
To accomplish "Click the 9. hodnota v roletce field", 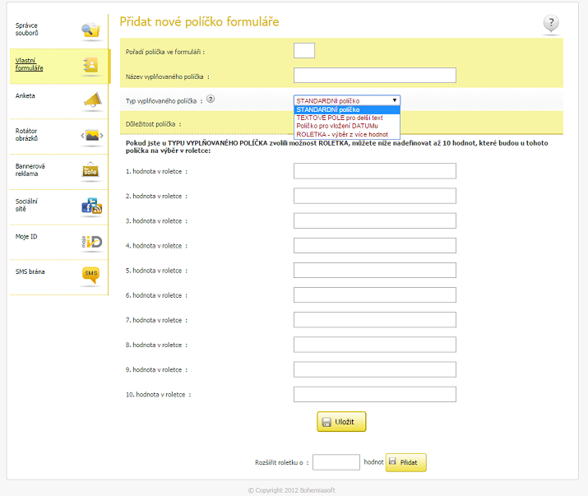I will (375, 369).
